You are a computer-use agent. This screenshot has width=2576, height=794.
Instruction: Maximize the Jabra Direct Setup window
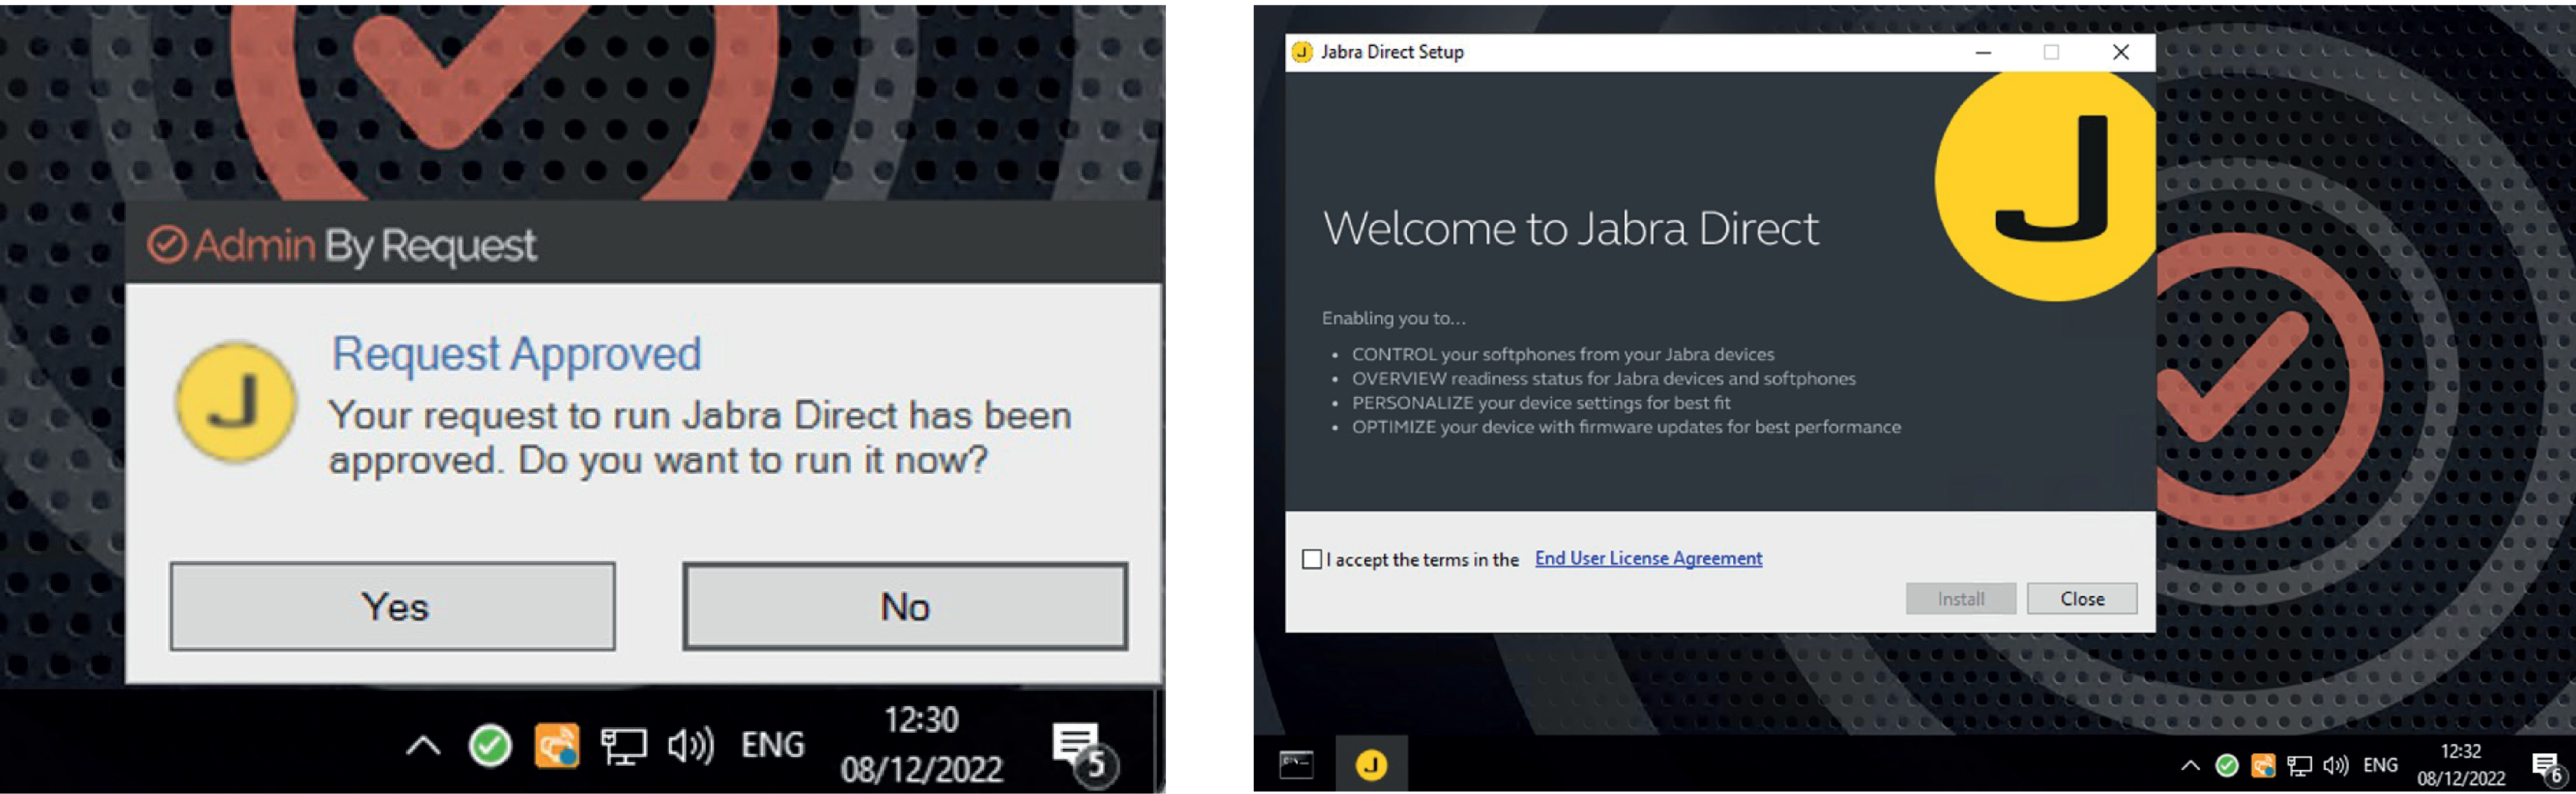click(x=2051, y=52)
